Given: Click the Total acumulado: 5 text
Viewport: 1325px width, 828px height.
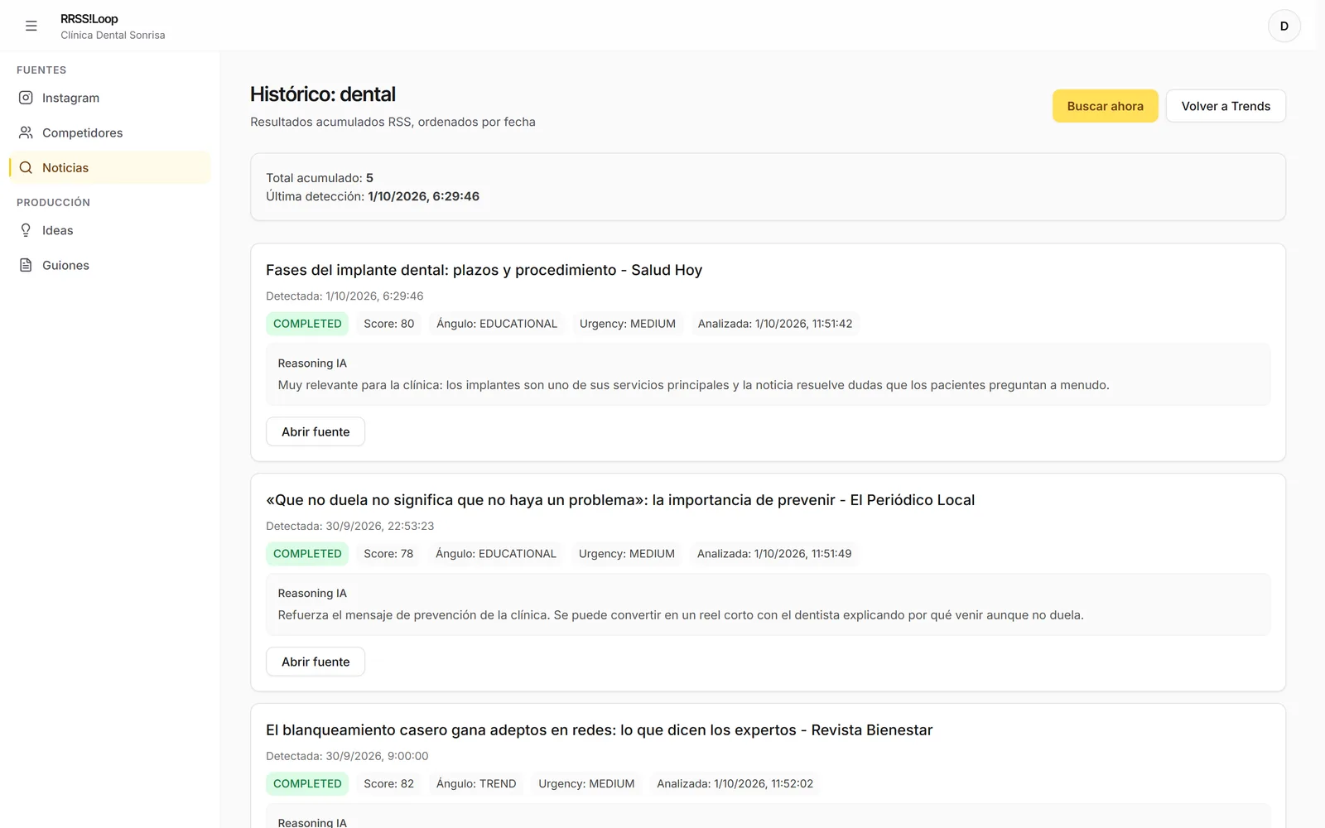Looking at the screenshot, I should (320, 178).
